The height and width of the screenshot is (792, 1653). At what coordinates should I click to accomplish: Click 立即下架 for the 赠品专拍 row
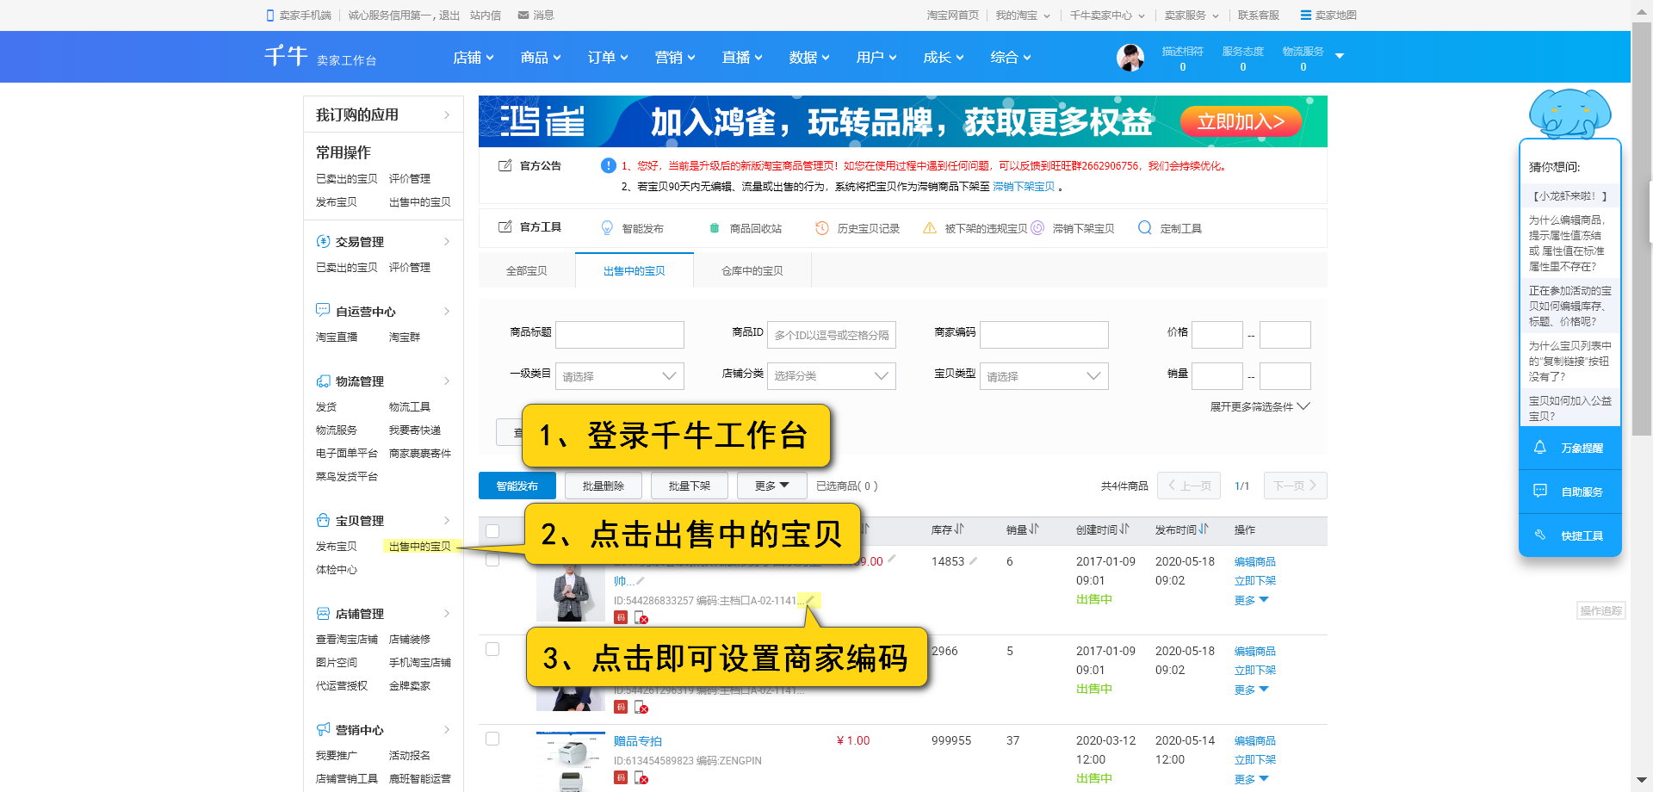point(1255,759)
